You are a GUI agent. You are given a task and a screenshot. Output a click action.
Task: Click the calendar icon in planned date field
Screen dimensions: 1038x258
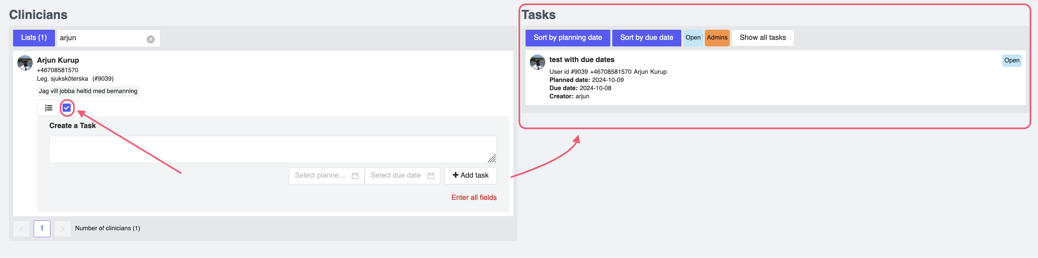coord(355,176)
